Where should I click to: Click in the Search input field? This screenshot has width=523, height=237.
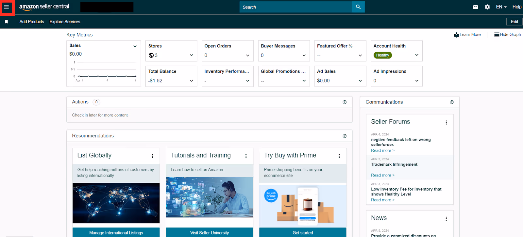[296, 7]
